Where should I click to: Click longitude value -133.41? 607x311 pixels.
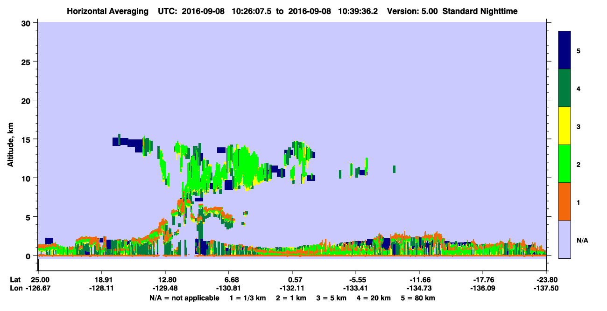(x=356, y=289)
